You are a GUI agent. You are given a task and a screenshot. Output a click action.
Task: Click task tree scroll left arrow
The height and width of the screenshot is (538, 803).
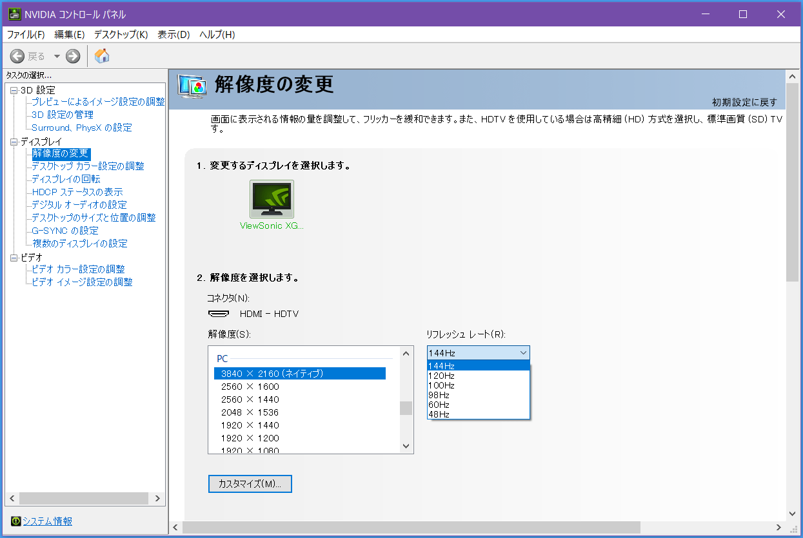click(12, 499)
